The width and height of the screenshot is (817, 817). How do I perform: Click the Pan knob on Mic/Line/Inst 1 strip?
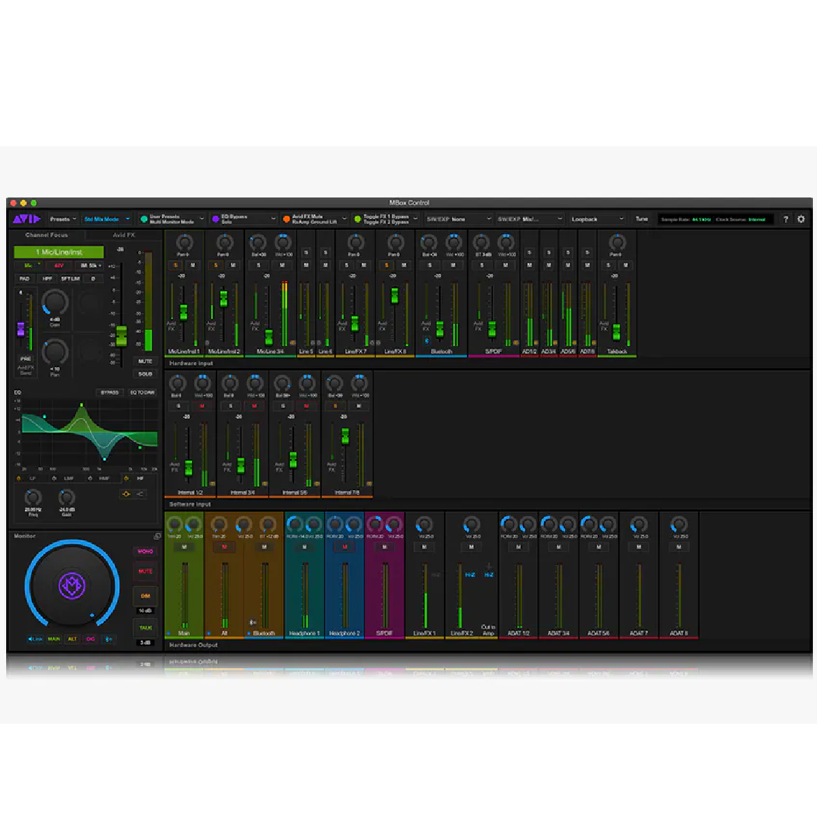click(184, 242)
